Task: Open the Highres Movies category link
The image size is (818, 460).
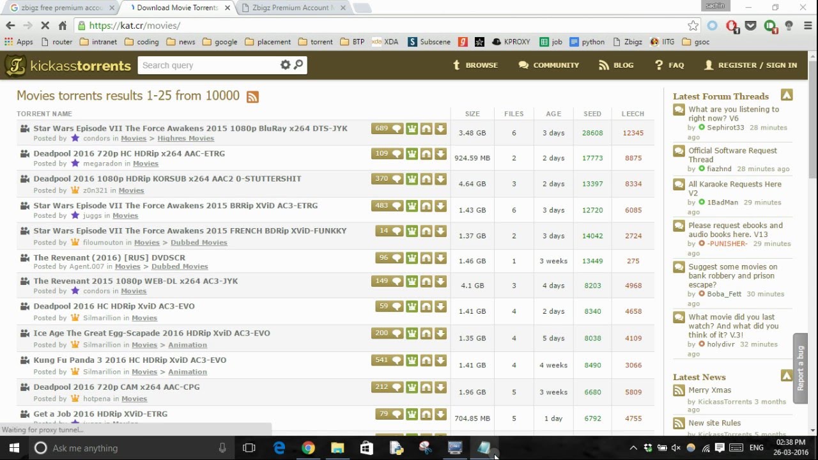Action: pos(185,139)
